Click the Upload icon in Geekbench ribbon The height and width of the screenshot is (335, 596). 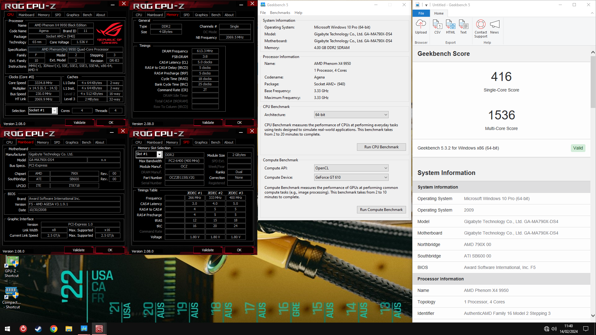(x=421, y=27)
